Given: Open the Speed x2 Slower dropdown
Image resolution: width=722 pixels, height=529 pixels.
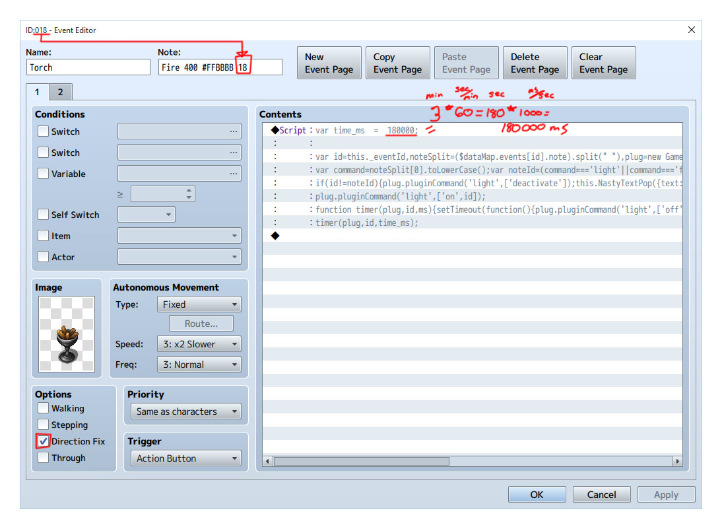Looking at the screenshot, I should click(199, 344).
